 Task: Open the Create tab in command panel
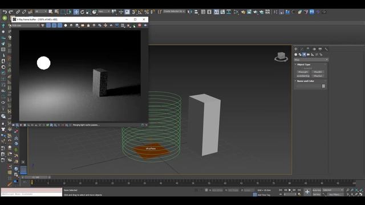pos(296,49)
